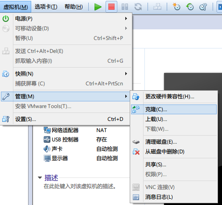The height and width of the screenshot is (205, 222).
Task: Click the green power icon beside 电源(P)
Action: pos(6,19)
